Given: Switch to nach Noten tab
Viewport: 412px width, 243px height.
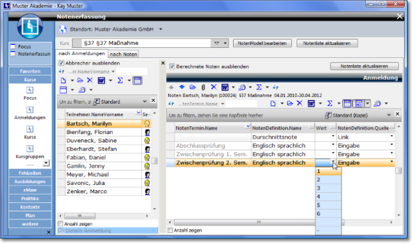Looking at the screenshot, I should [x=124, y=54].
